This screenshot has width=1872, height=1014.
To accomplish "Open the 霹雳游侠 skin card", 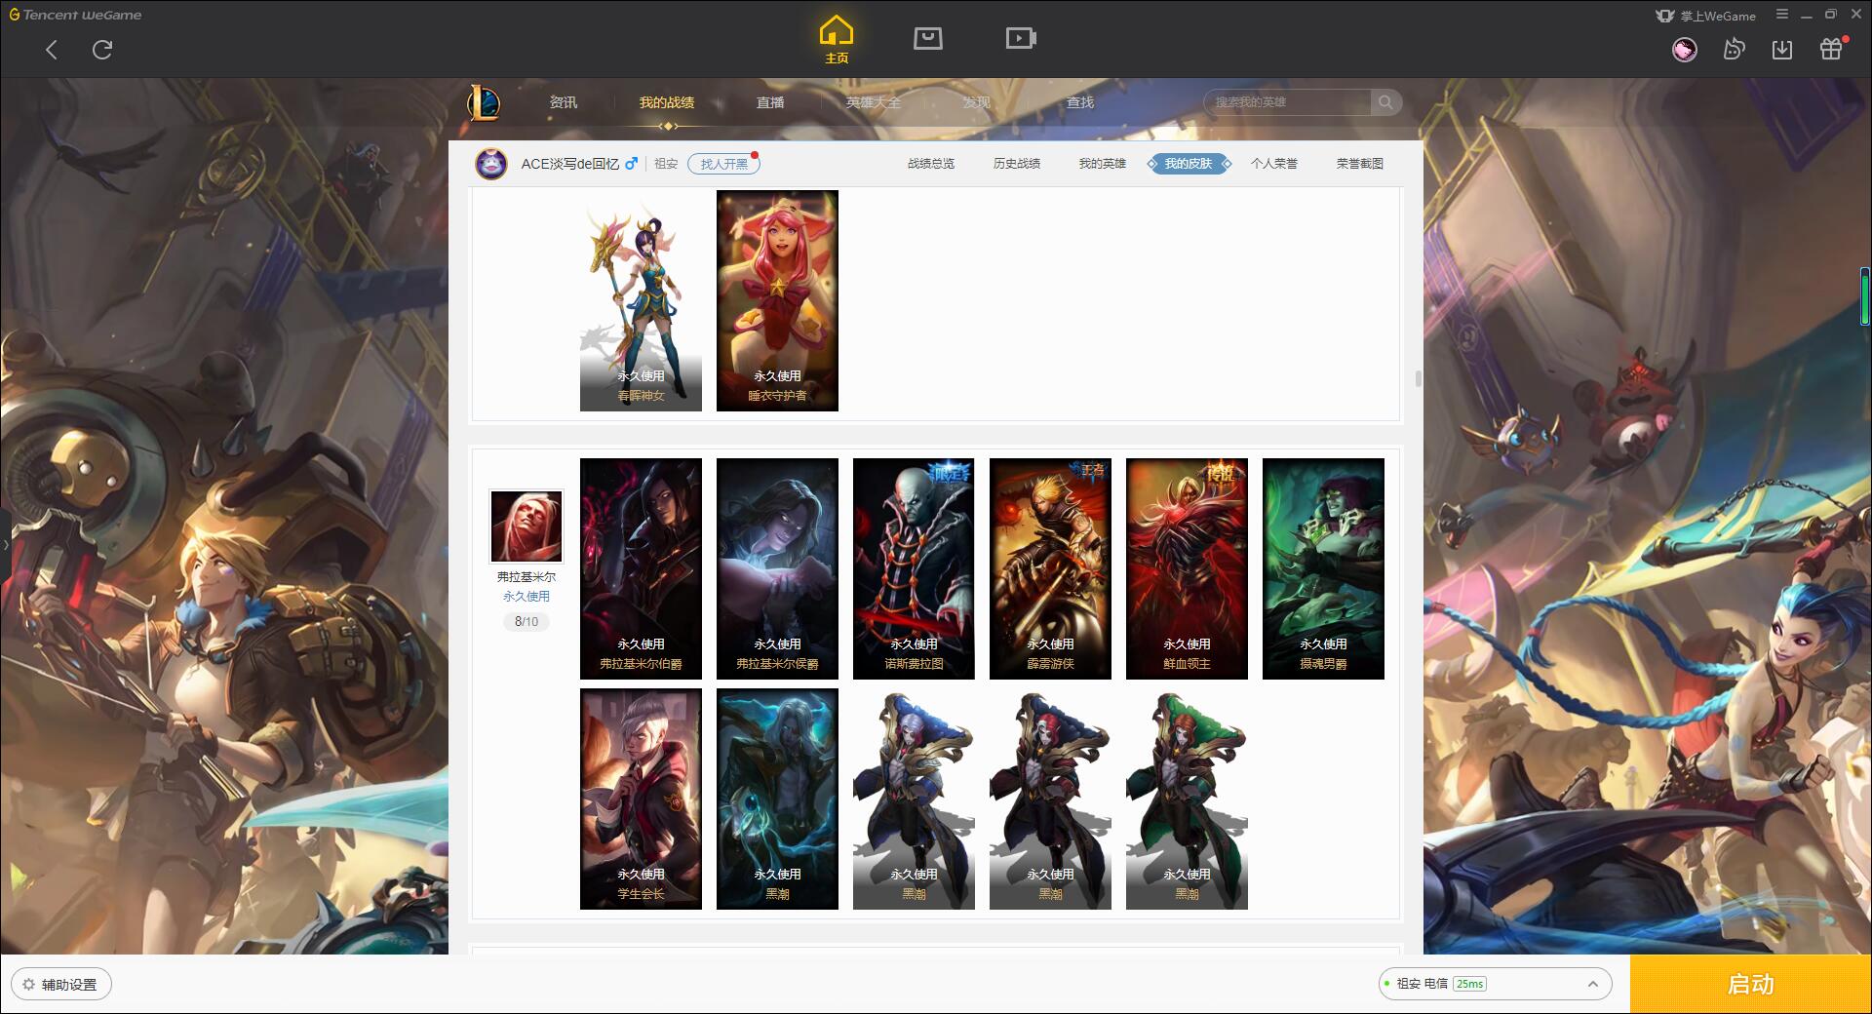I will 1050,568.
